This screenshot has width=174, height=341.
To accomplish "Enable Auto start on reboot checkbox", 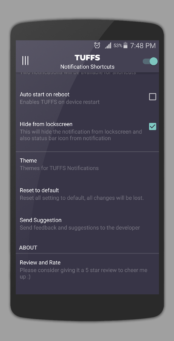I will (152, 97).
